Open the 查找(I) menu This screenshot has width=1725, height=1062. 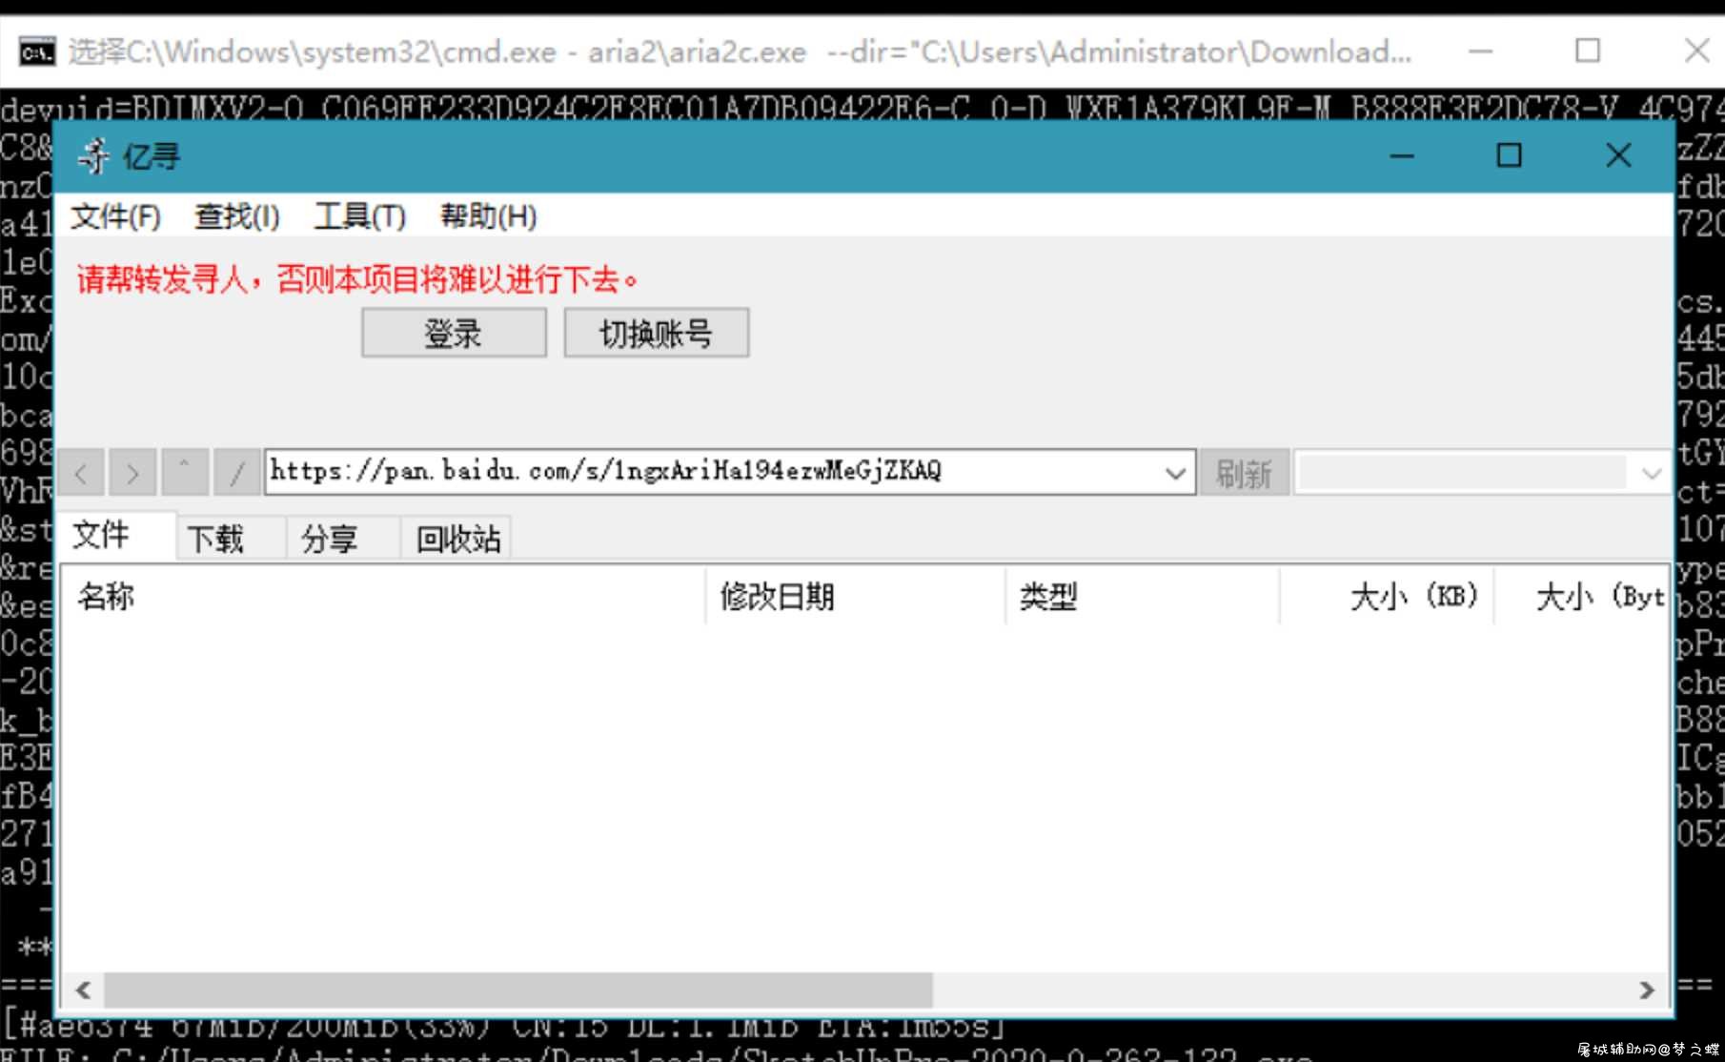click(x=237, y=216)
